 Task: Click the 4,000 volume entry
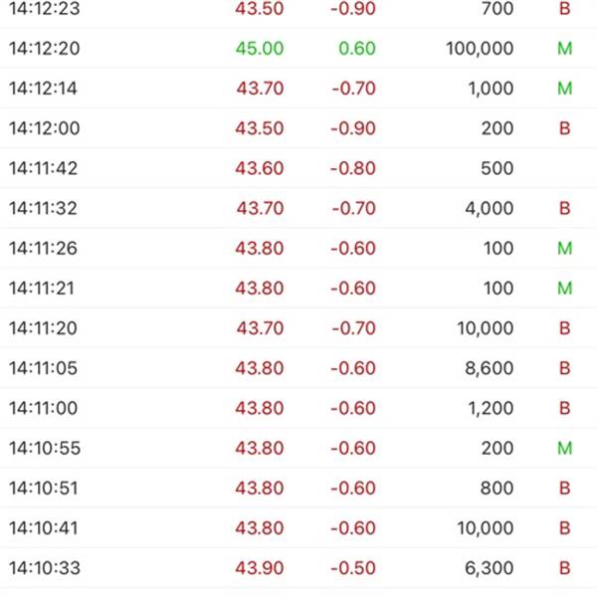pos(488,208)
